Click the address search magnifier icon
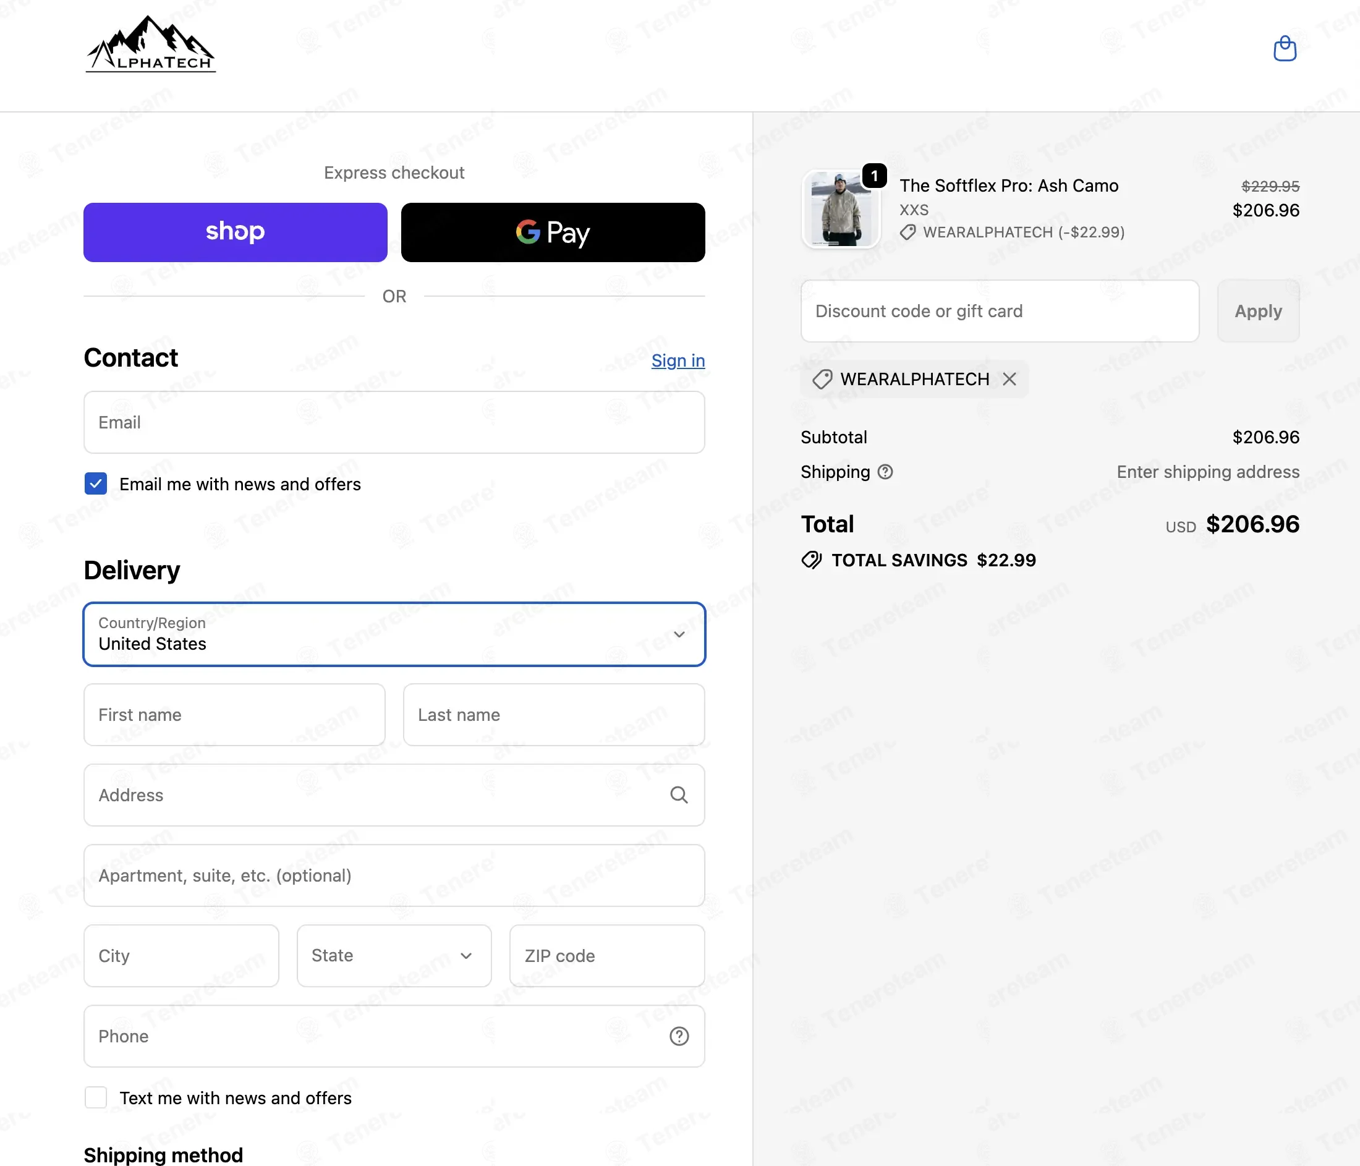Viewport: 1360px width, 1166px height. [x=679, y=795]
